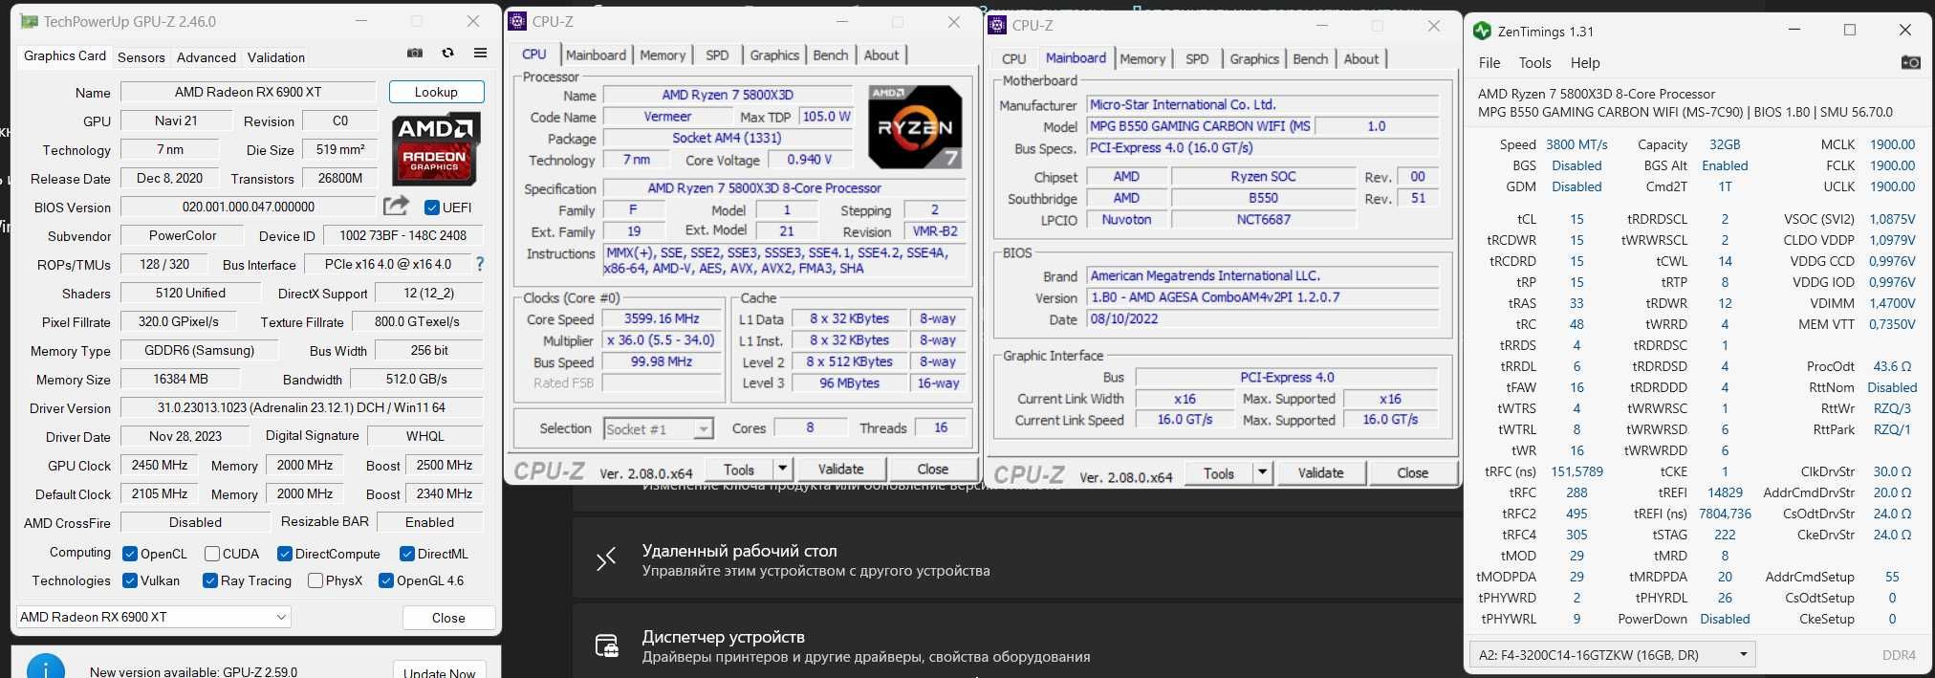The height and width of the screenshot is (678, 1935).
Task: Toggle the CUDA checkbox
Action: (212, 554)
